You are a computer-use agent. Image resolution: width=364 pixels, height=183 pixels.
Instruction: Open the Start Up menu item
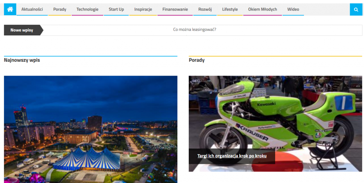click(116, 10)
